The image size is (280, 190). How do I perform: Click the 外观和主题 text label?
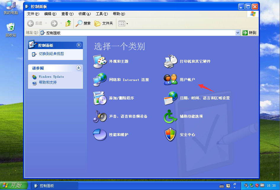(x=119, y=61)
